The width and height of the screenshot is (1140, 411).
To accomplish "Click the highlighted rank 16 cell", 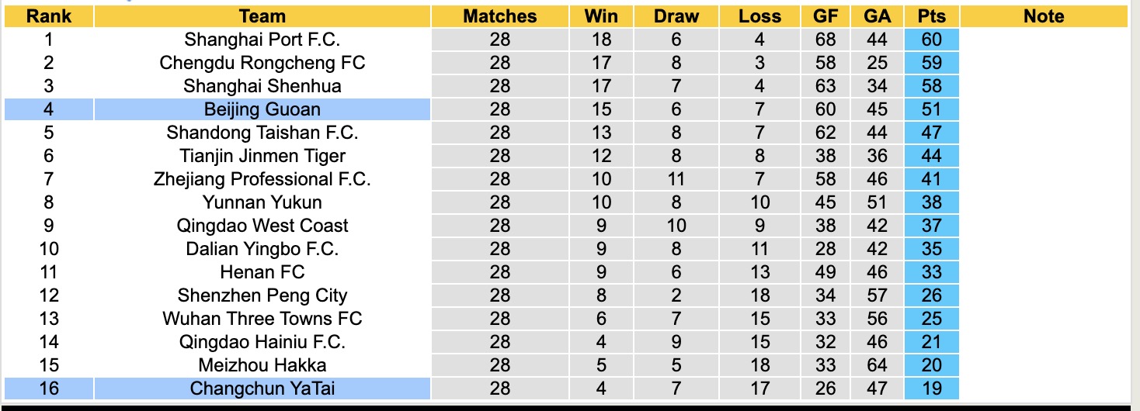I will 48,389.
